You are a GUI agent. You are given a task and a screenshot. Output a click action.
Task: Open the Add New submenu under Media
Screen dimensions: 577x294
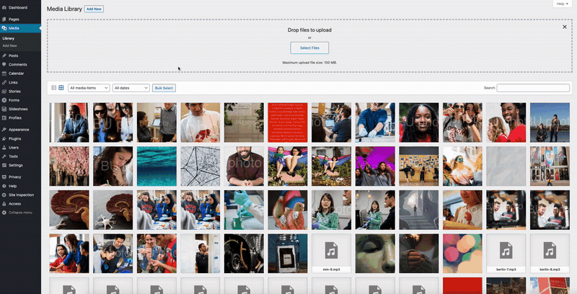10,45
